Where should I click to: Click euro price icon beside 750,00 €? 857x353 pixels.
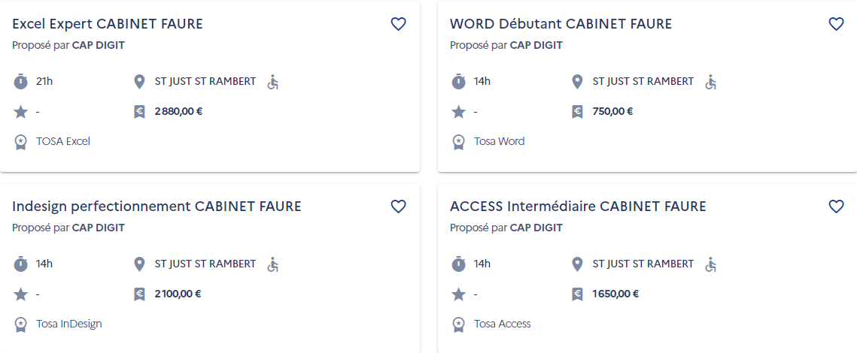tap(577, 112)
